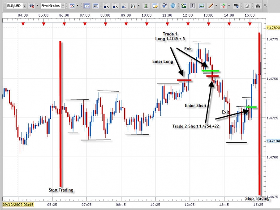Viewport: 280px width, 210px height.
Task: Click the 07:05 bottom time label
Action: click(x=86, y=205)
